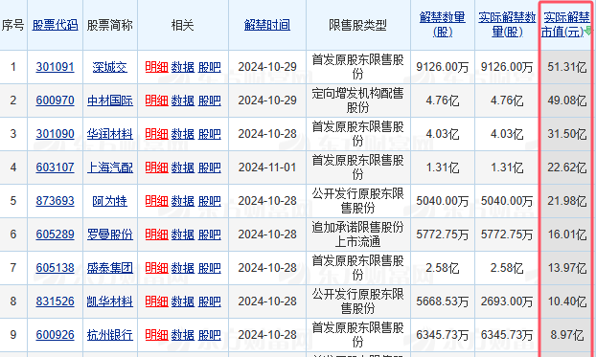The image size is (596, 357).
Task: Open 明细 for 中材国际 row
Action: [x=156, y=100]
